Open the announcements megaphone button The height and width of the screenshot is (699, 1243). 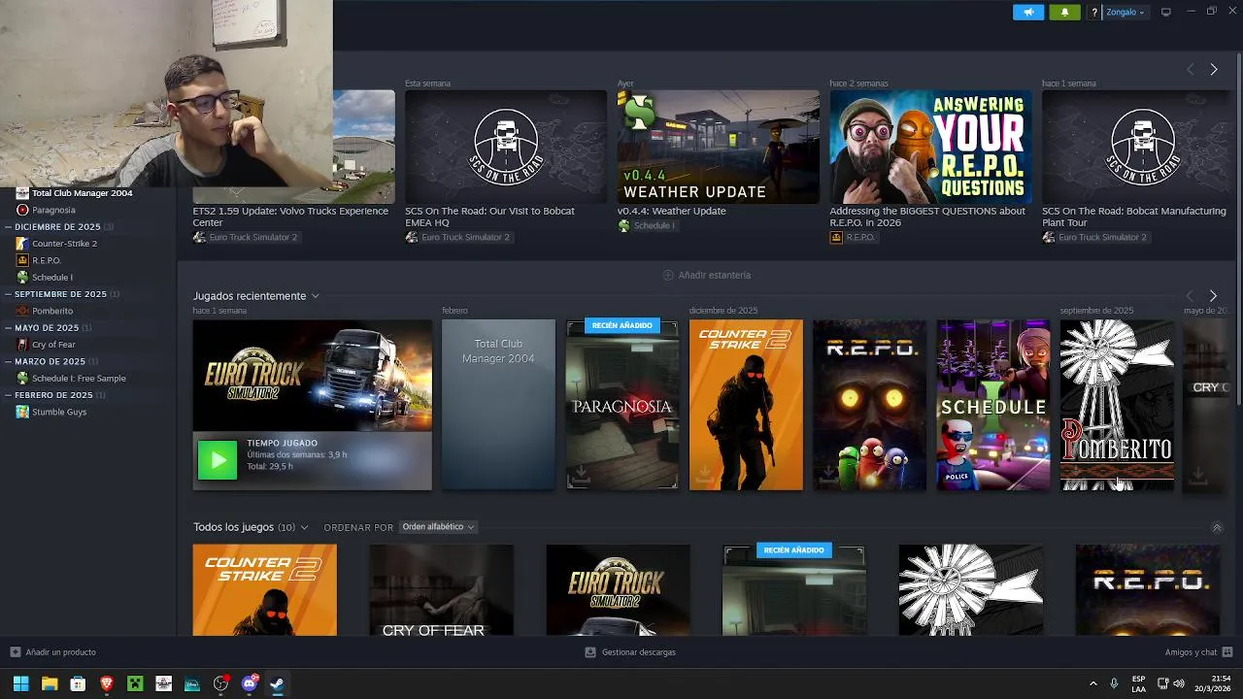[x=1028, y=12]
